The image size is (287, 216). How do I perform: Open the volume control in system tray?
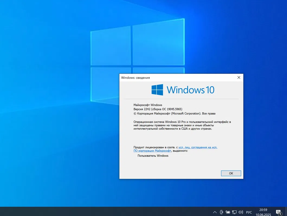pyautogui.click(x=241, y=212)
